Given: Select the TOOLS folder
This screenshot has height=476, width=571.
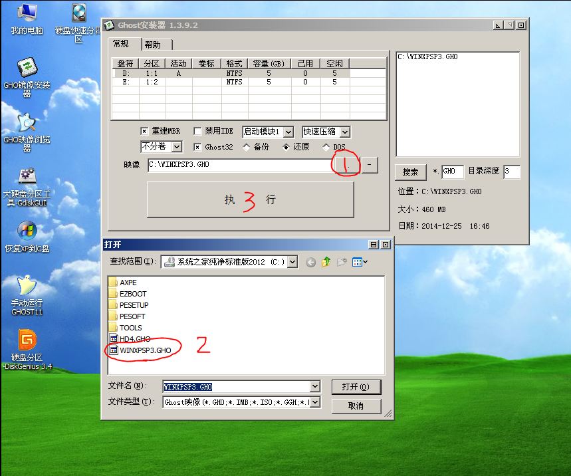Looking at the screenshot, I should pos(125,328).
